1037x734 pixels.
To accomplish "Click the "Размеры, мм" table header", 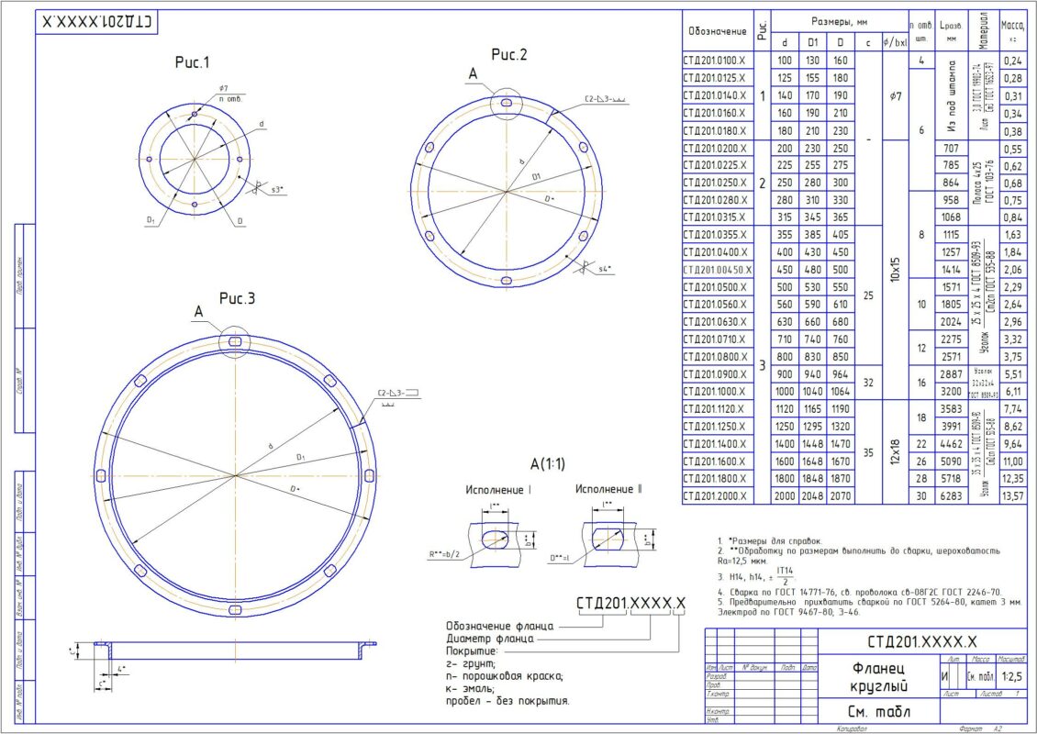I will [839, 22].
